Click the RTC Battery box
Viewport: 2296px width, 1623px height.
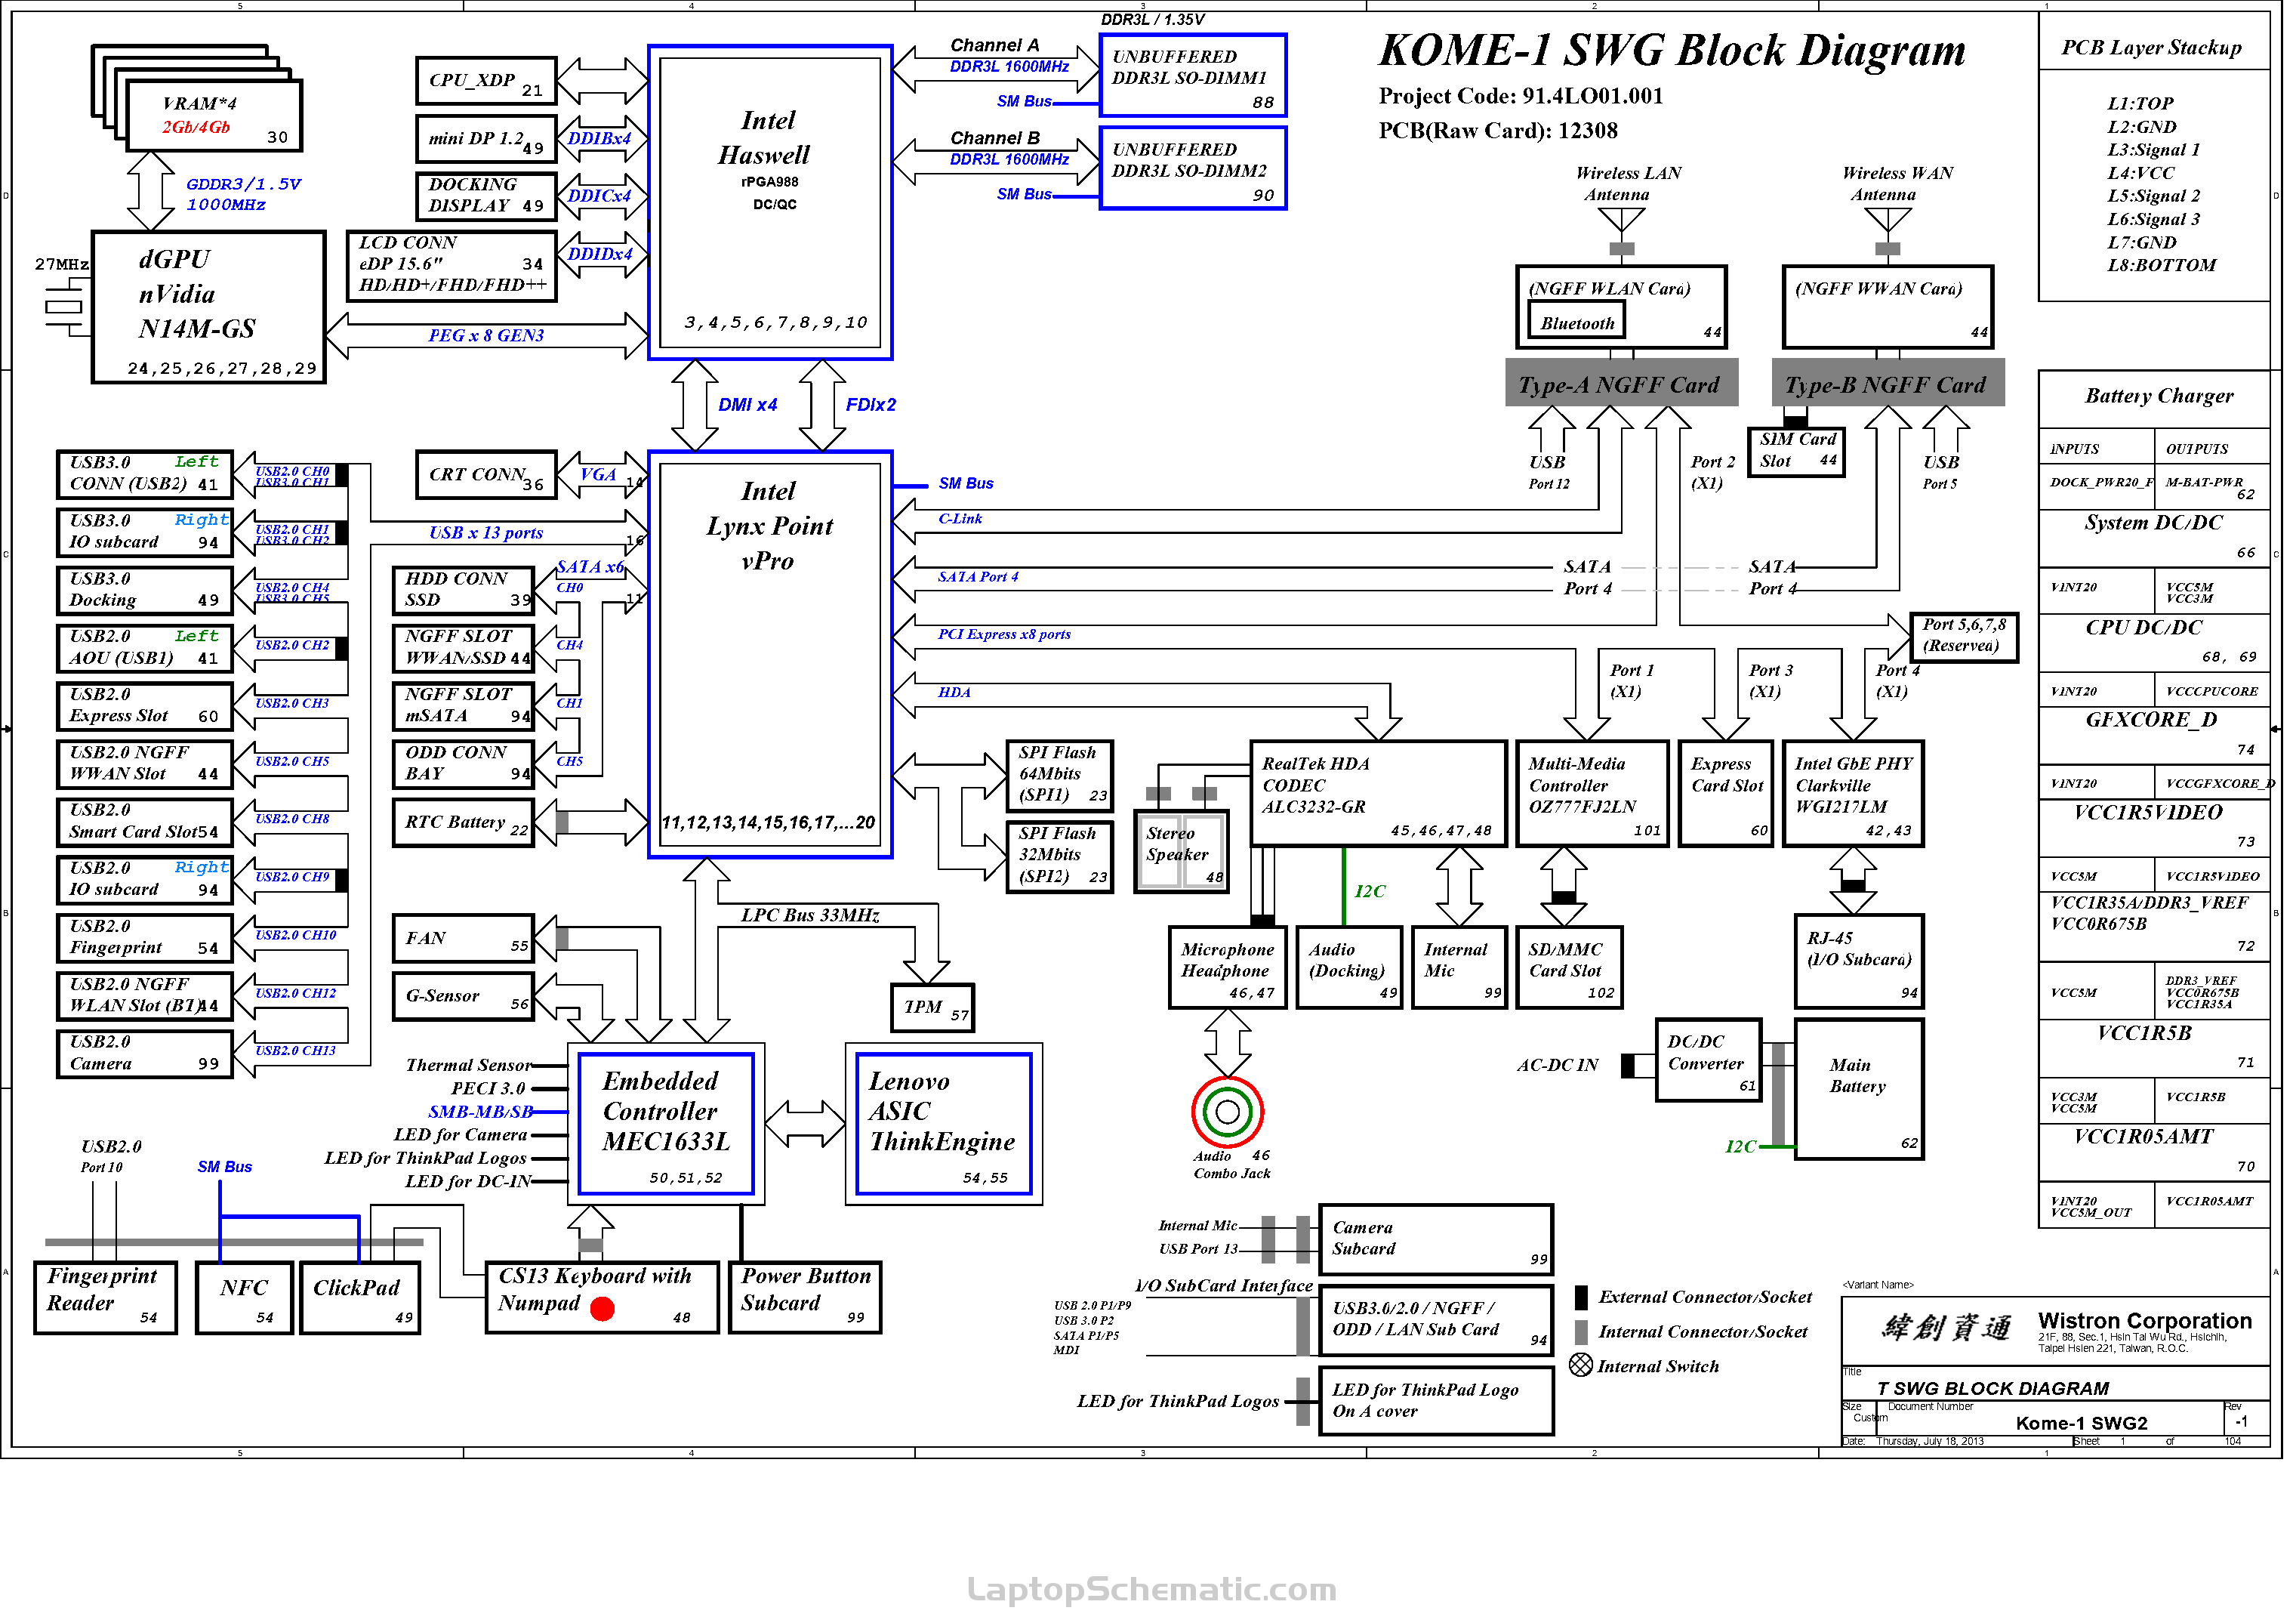coord(463,823)
